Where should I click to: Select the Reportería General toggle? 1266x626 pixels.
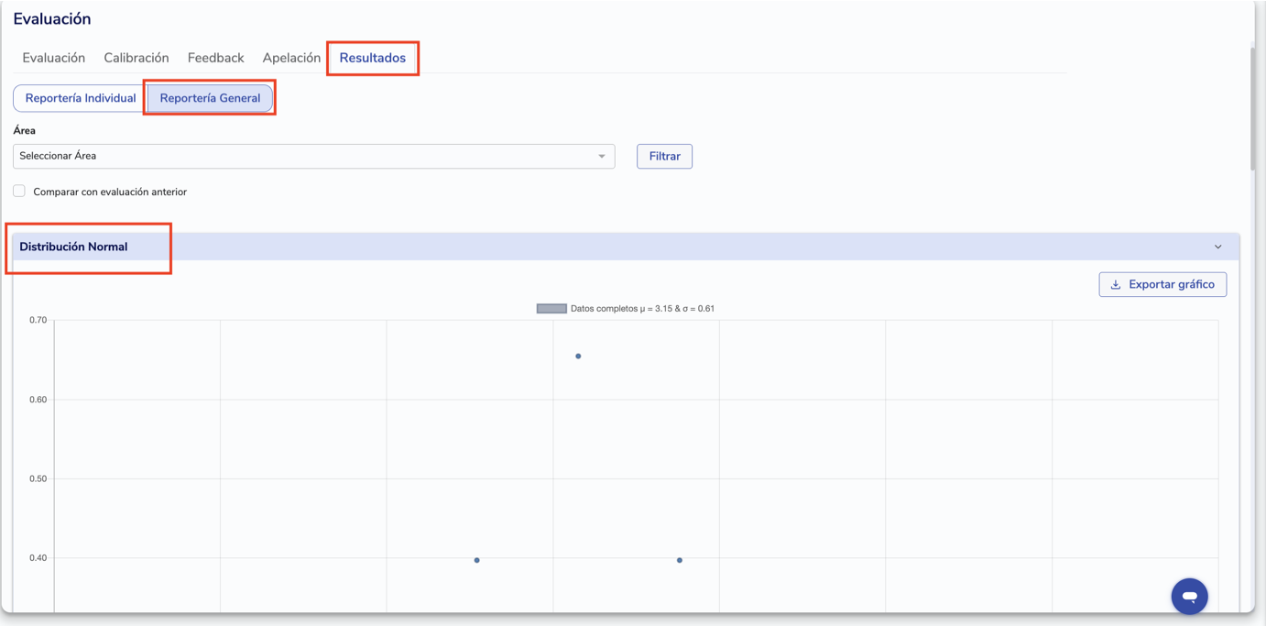210,98
